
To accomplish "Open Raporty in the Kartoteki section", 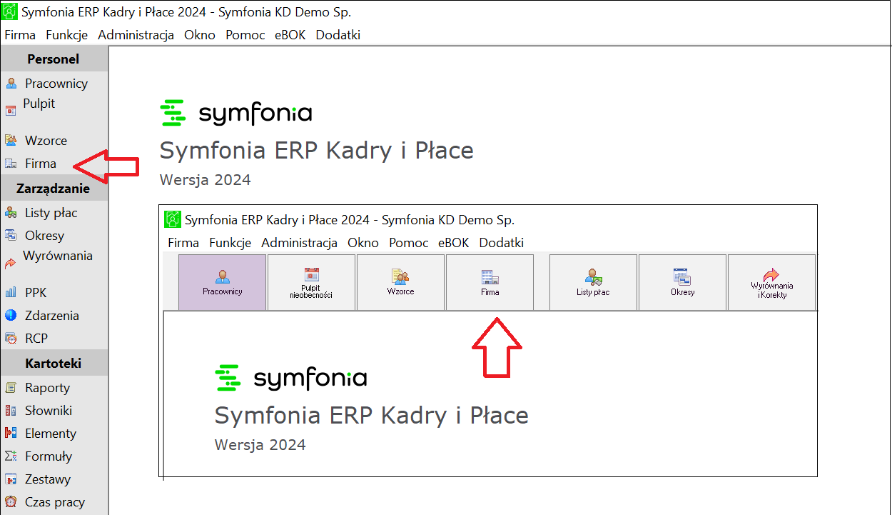I will pos(47,388).
